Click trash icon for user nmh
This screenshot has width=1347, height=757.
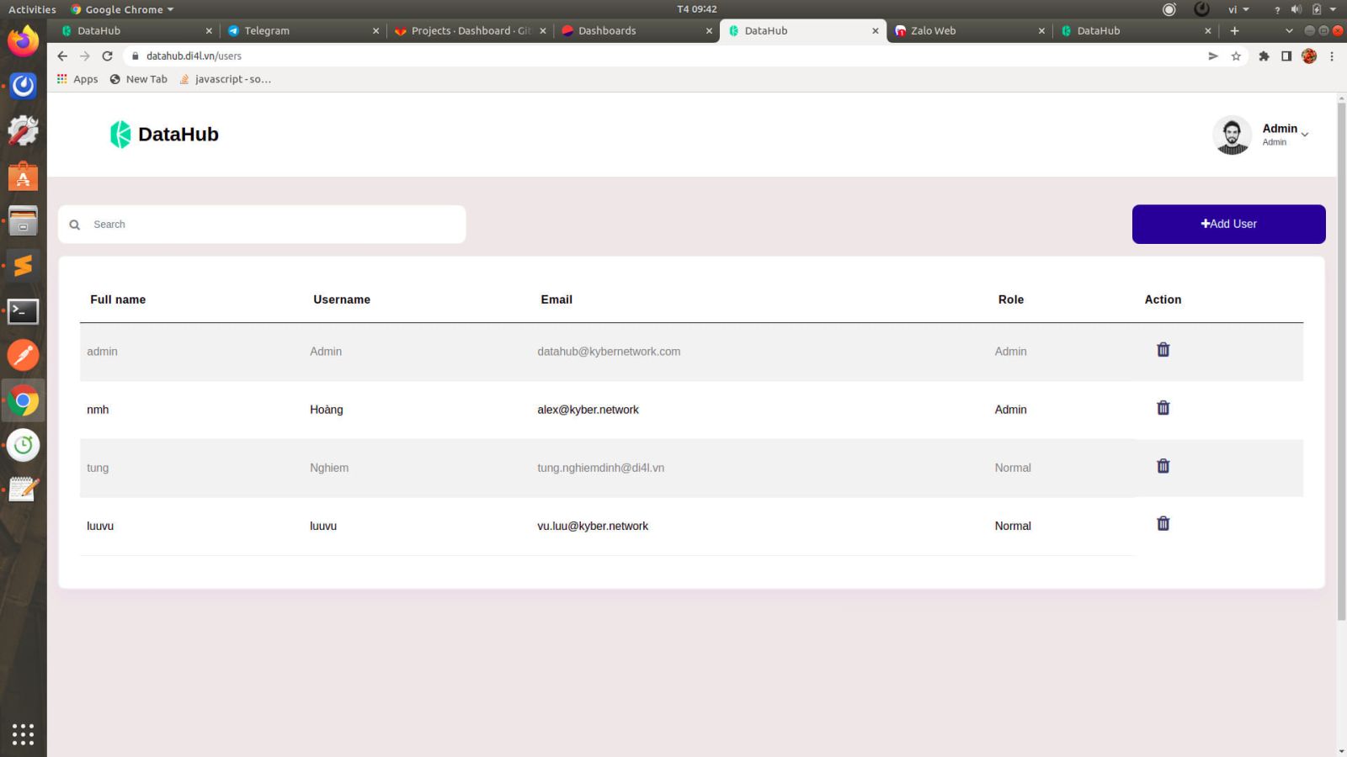tap(1163, 408)
